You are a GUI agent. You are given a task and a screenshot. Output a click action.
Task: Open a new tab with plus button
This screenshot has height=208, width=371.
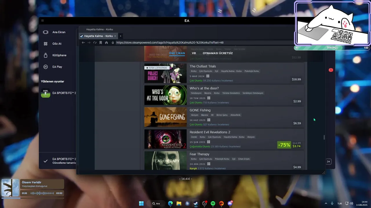[x=121, y=36]
